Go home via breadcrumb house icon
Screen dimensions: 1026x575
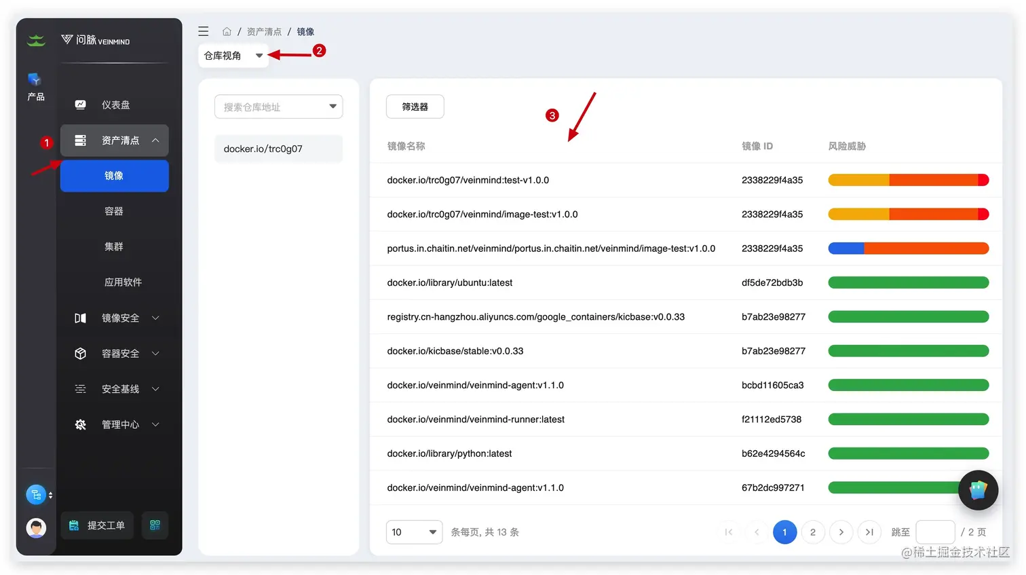pyautogui.click(x=227, y=32)
